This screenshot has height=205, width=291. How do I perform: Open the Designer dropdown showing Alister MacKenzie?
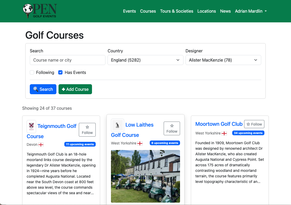click(x=223, y=60)
